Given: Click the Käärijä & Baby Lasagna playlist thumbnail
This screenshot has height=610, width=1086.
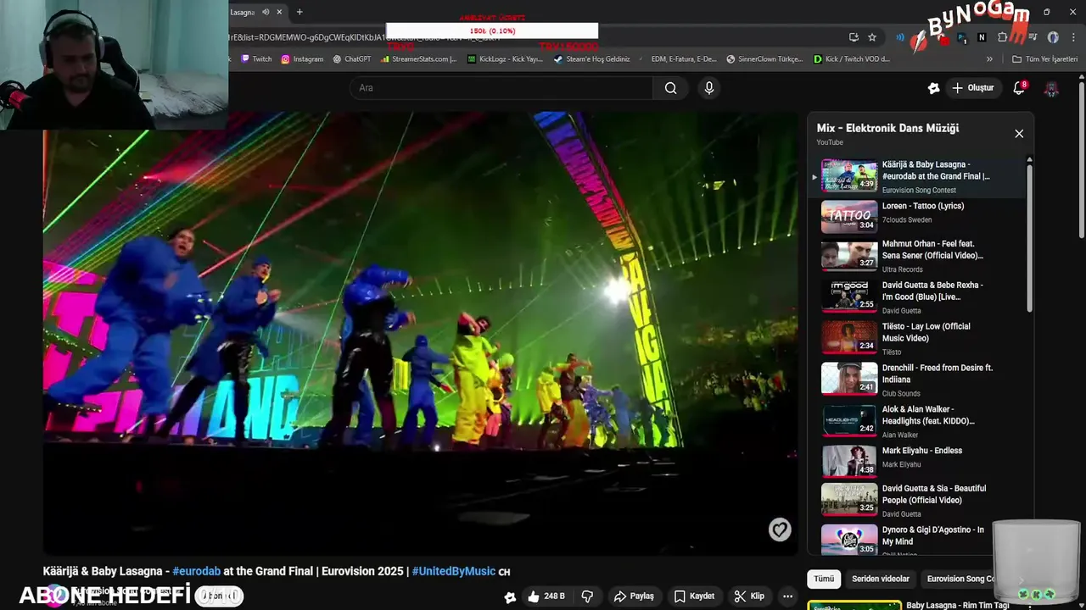Looking at the screenshot, I should [x=849, y=175].
